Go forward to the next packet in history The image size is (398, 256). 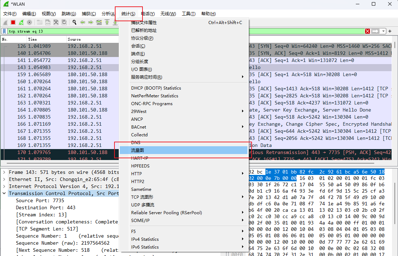click(x=91, y=23)
